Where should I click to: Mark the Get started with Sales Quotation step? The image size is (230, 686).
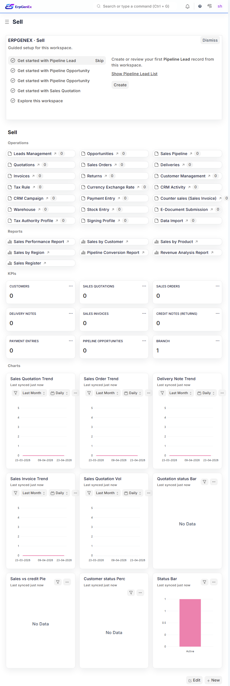(x=13, y=90)
